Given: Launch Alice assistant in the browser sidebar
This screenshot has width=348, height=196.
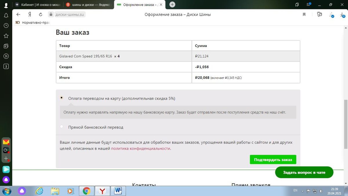Looking at the screenshot, I should pyautogui.click(x=6, y=179).
